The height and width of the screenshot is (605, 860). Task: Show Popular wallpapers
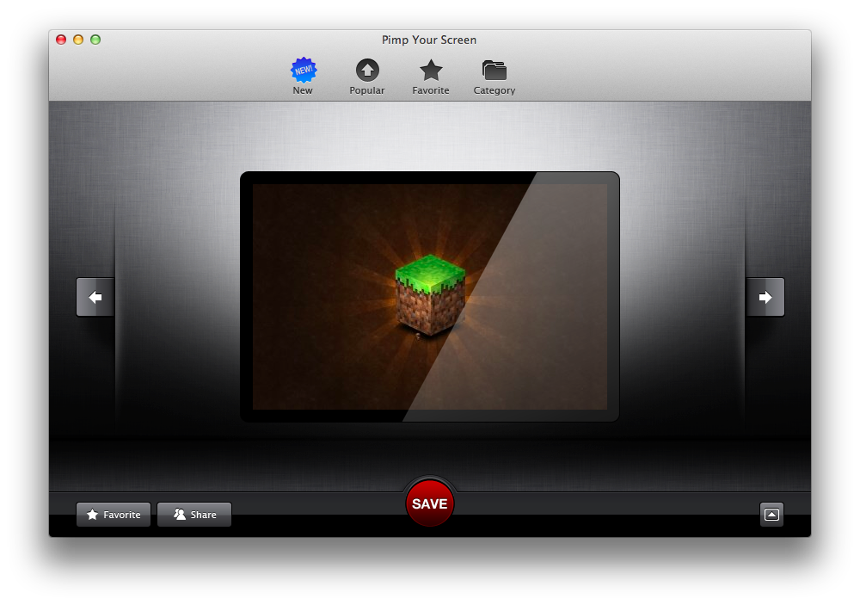pos(367,76)
